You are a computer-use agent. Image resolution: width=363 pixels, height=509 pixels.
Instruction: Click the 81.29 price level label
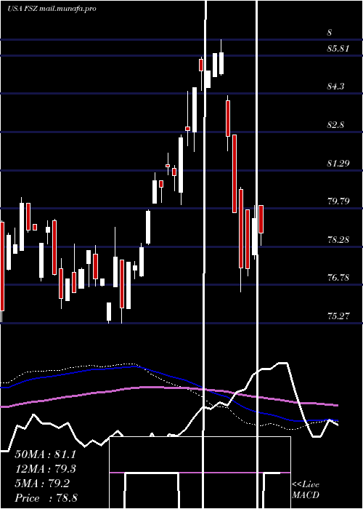pos(338,163)
